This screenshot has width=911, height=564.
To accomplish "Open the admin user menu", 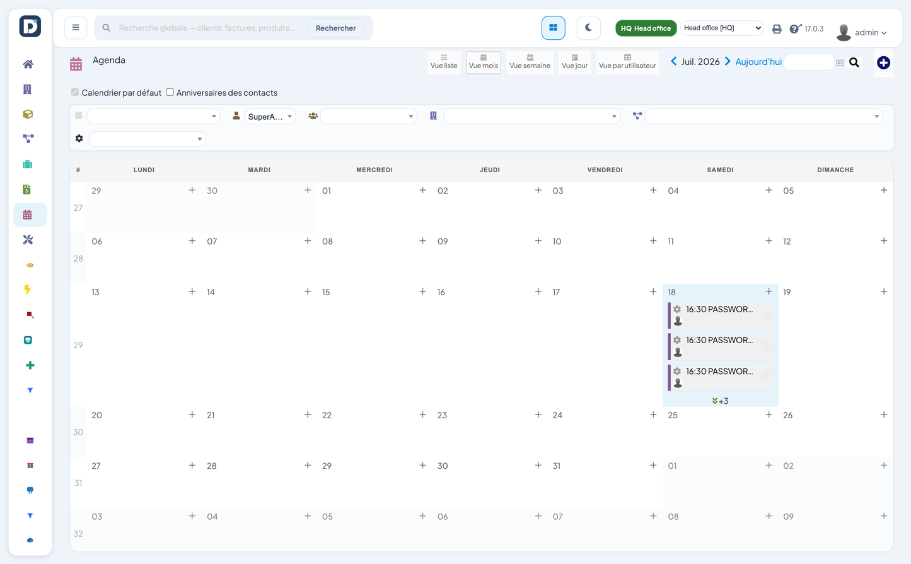I will coord(861,32).
